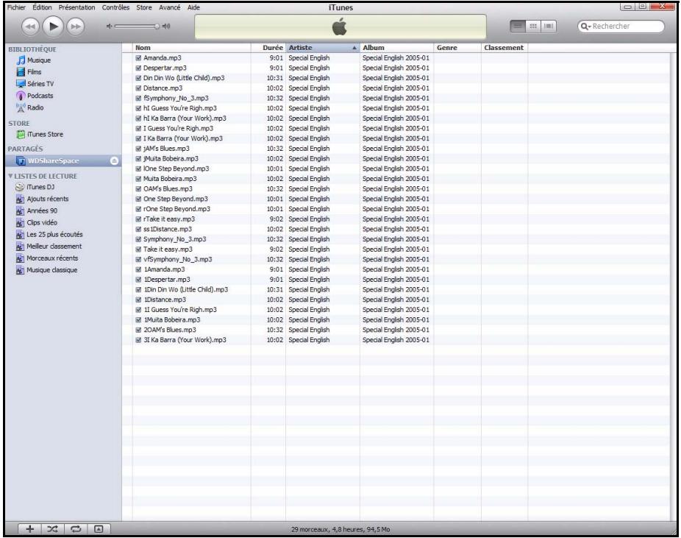The width and height of the screenshot is (681, 538).
Task: Uncheck the Distance.mp3 checkbox
Action: click(x=138, y=88)
